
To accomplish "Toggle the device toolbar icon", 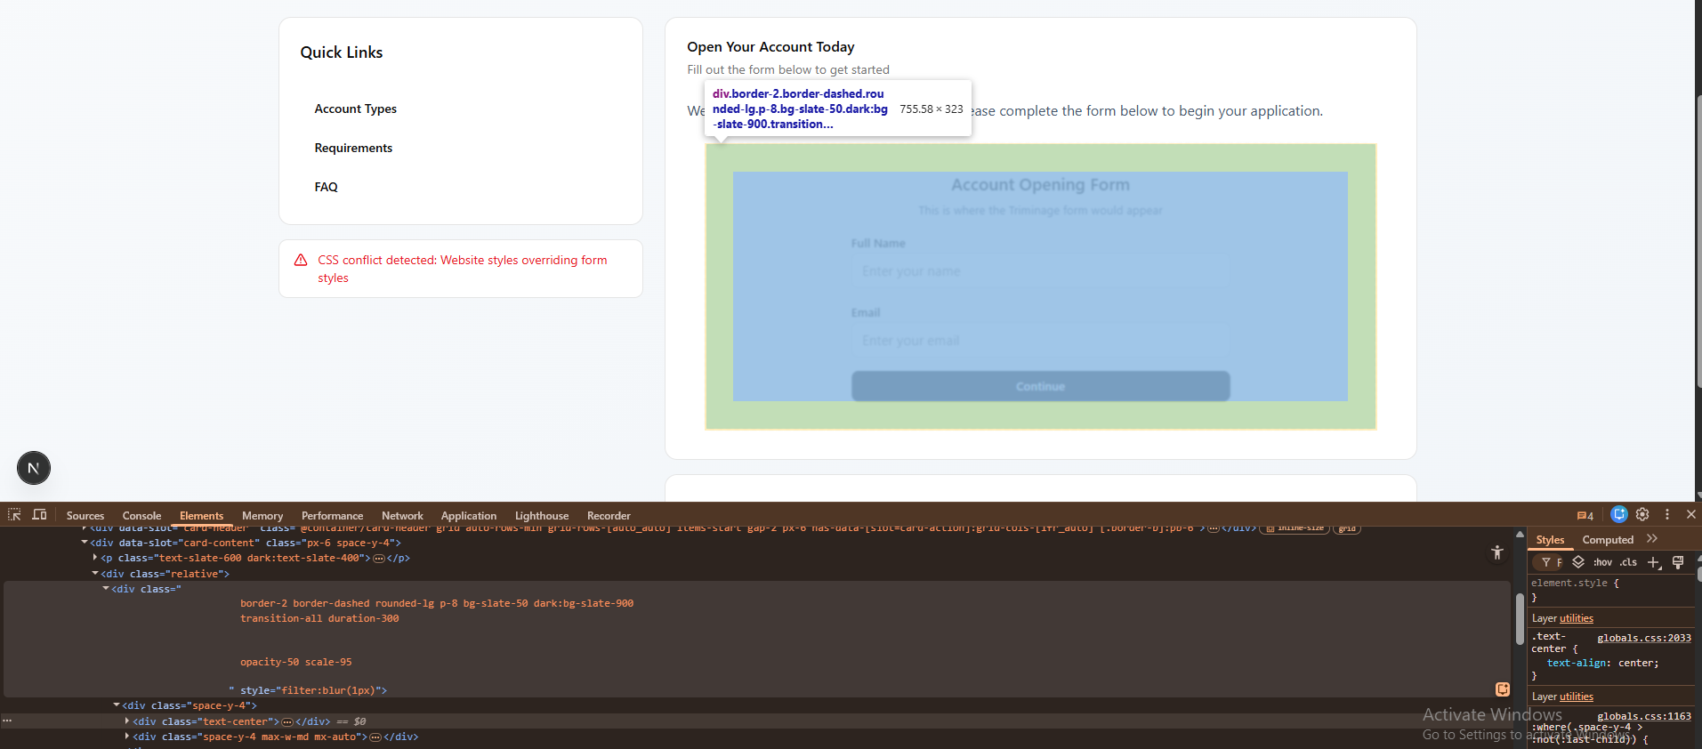I will (39, 515).
